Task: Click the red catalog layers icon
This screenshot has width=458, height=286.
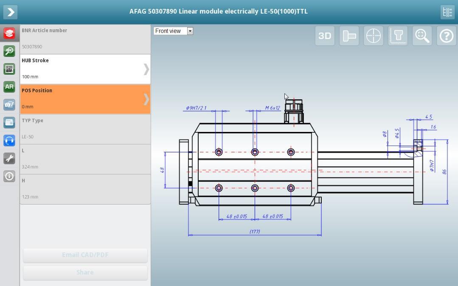Action: pyautogui.click(x=9, y=33)
